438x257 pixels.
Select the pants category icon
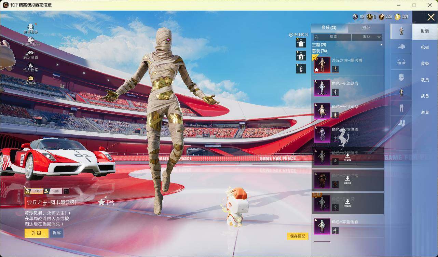tap(401, 108)
